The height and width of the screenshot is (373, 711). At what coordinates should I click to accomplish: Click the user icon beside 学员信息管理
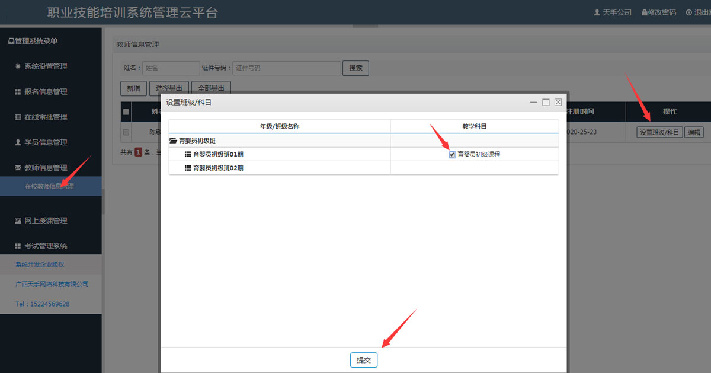click(x=18, y=142)
